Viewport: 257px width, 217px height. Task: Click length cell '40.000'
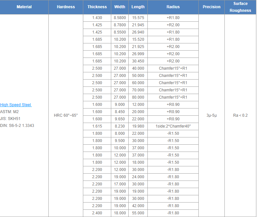[138, 68]
